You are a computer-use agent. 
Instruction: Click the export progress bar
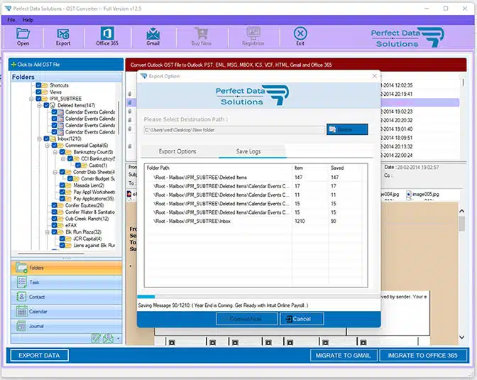(x=258, y=297)
